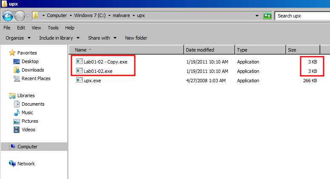
Task: Open the address bar history dropdown
Action: (x=257, y=16)
